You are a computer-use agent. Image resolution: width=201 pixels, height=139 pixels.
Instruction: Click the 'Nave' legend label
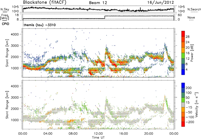(x=191, y=17)
